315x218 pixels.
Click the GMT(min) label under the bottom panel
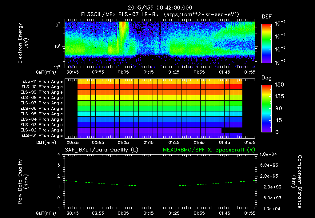pyautogui.click(x=46, y=213)
